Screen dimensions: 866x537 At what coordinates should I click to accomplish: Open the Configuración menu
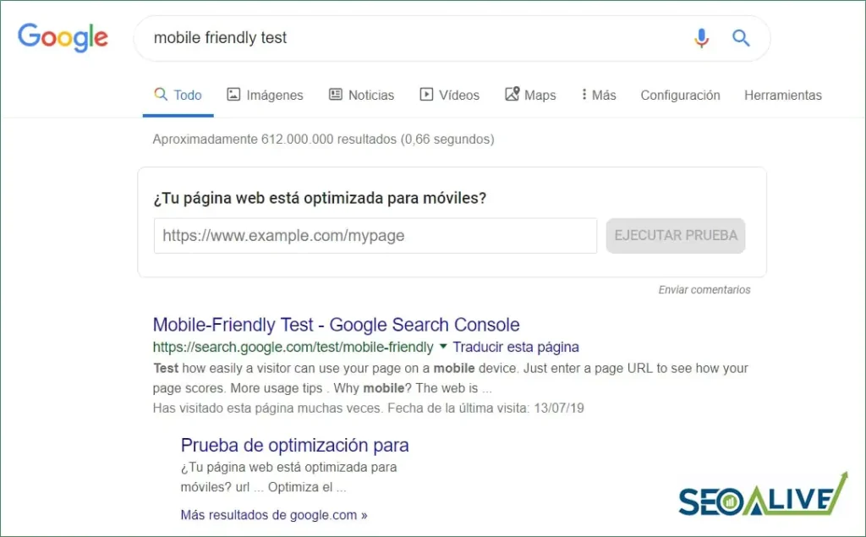coord(680,95)
